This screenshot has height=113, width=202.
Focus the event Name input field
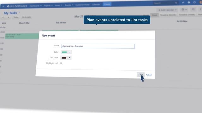pyautogui.click(x=98, y=46)
